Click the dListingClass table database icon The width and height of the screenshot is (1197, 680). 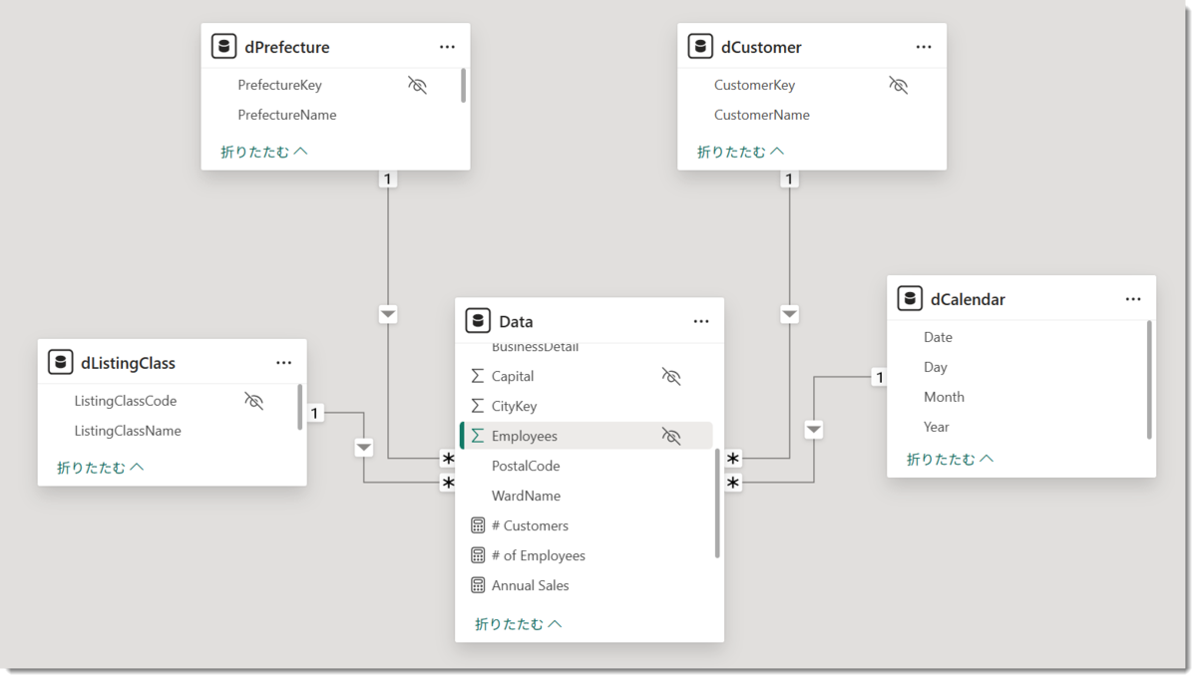(60, 363)
